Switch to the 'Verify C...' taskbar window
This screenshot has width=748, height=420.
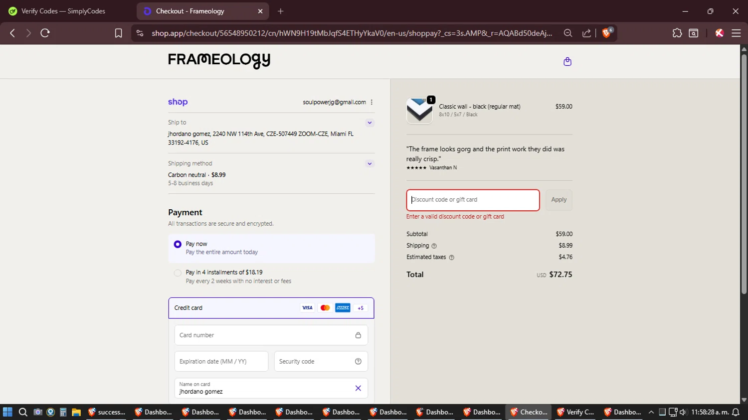coord(575,412)
